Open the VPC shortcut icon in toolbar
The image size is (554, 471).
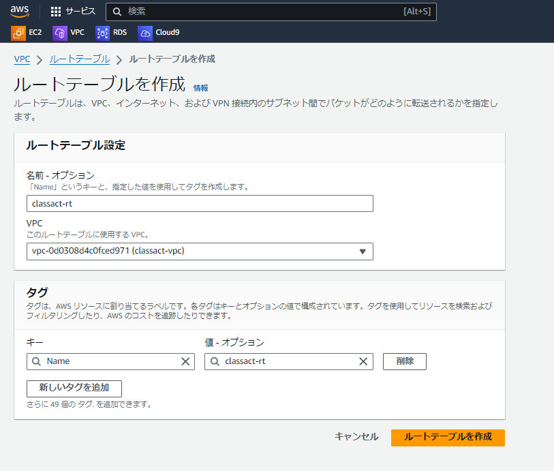click(x=60, y=33)
